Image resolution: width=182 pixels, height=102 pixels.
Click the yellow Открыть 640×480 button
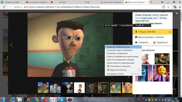[152, 32]
